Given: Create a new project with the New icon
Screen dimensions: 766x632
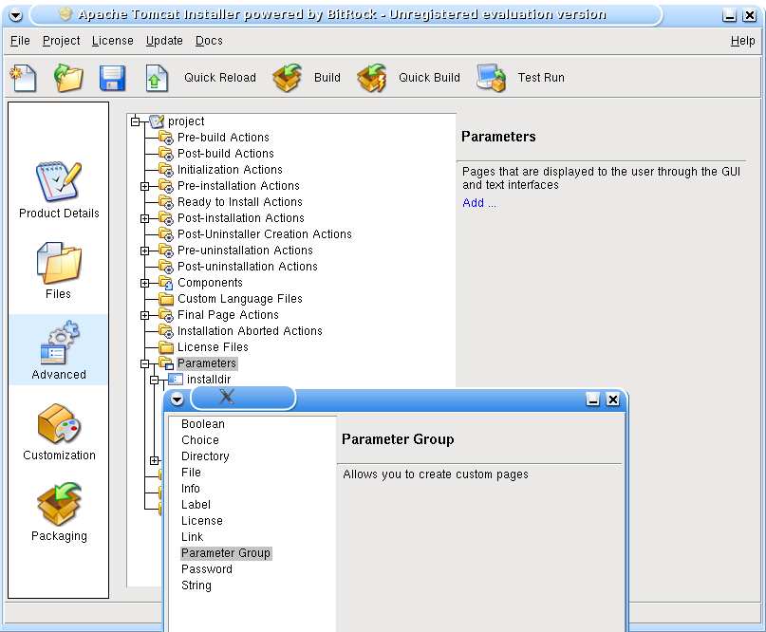Looking at the screenshot, I should (23, 78).
